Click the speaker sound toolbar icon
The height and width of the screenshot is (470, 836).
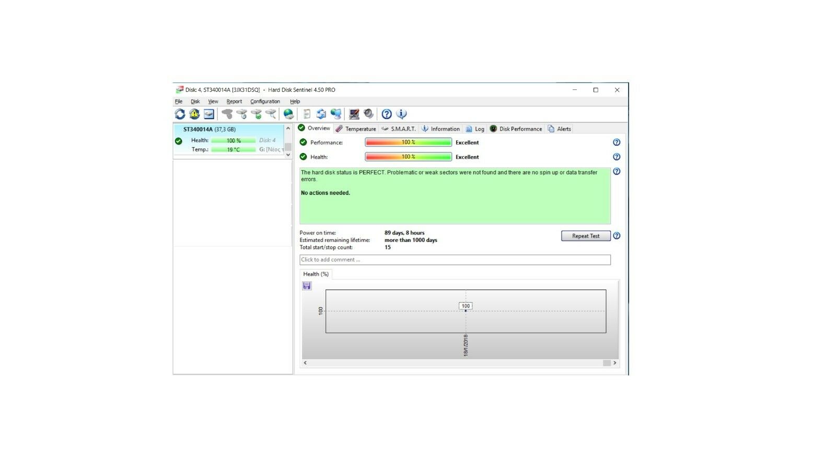[369, 114]
